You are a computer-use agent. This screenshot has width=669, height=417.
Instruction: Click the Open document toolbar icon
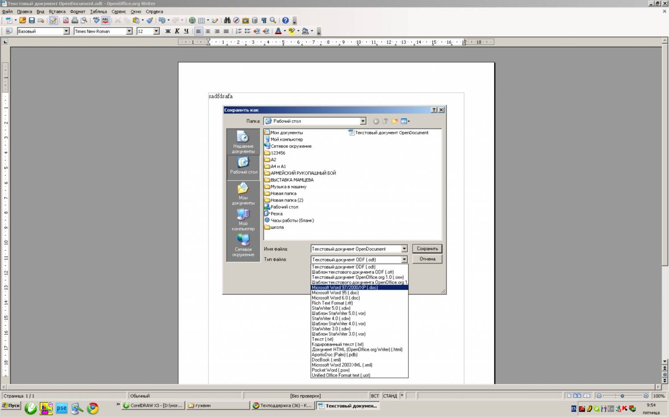pyautogui.click(x=22, y=20)
